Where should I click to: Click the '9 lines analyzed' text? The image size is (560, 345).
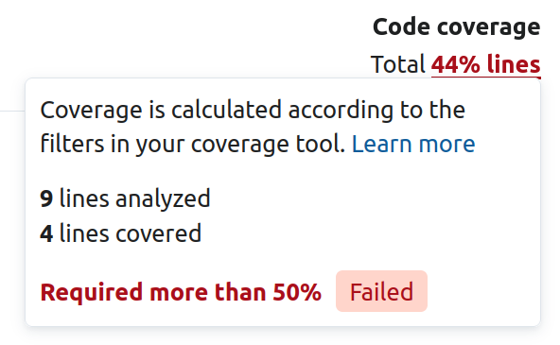(125, 198)
